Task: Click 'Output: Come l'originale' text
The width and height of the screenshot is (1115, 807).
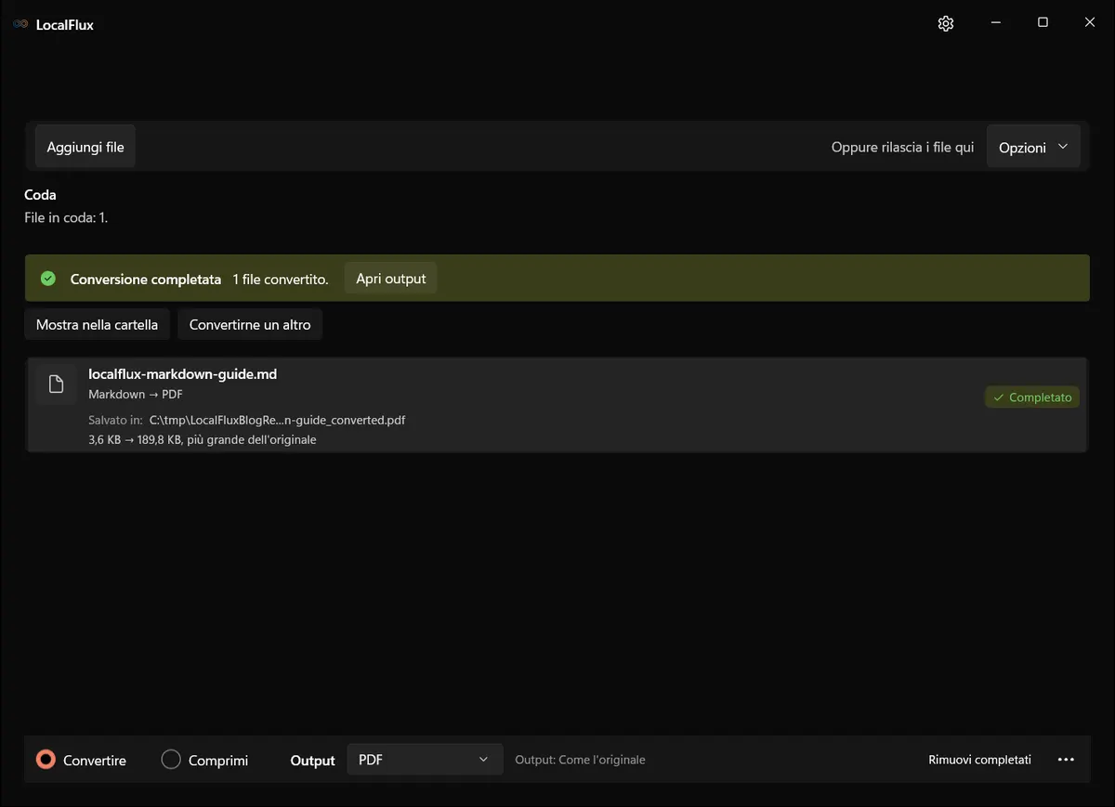Action: point(581,760)
